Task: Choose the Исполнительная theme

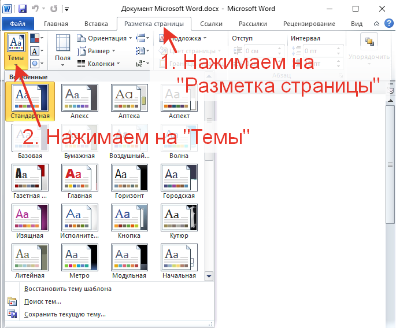Action: pos(80,221)
